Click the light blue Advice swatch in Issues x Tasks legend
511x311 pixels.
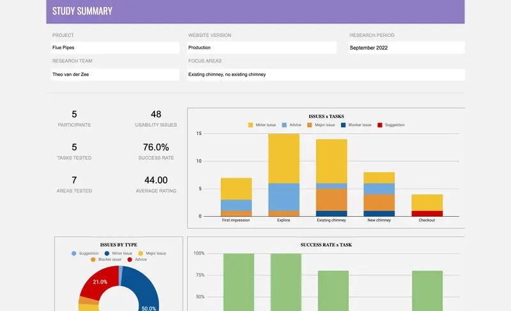click(x=284, y=125)
